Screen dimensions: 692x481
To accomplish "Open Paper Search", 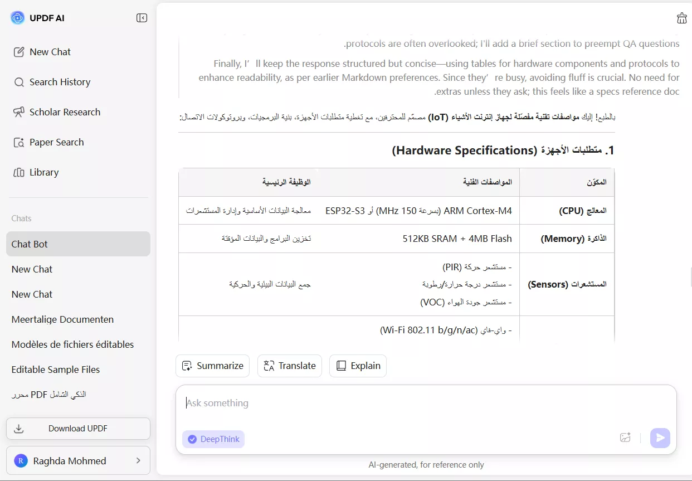I will pyautogui.click(x=56, y=142).
